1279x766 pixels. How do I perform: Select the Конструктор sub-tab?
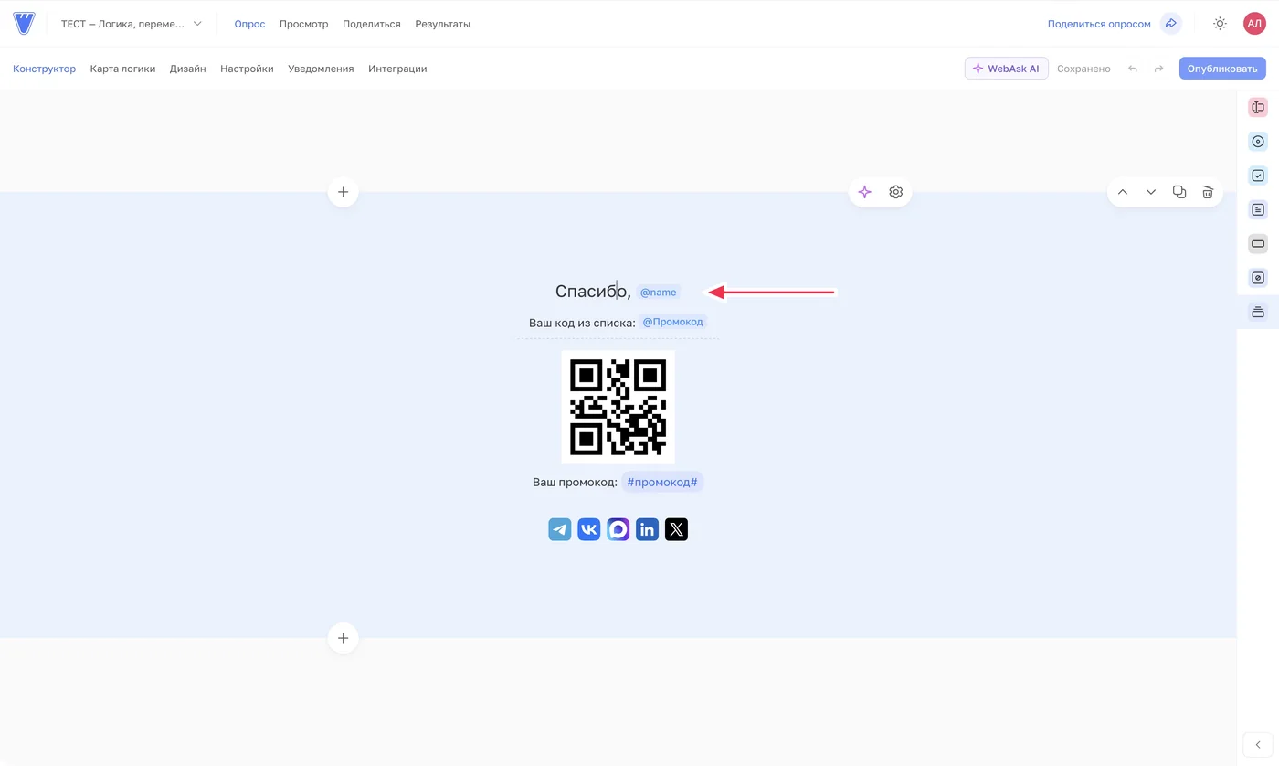click(45, 69)
